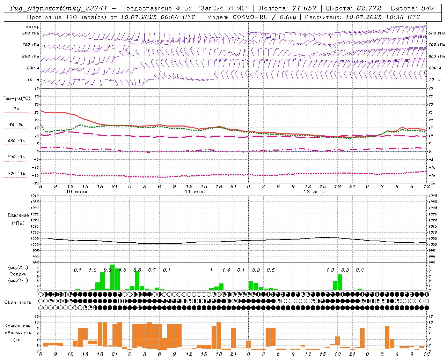Click the Давление pressure panel label
The height and width of the screenshot is (357, 447).
click(x=18, y=215)
